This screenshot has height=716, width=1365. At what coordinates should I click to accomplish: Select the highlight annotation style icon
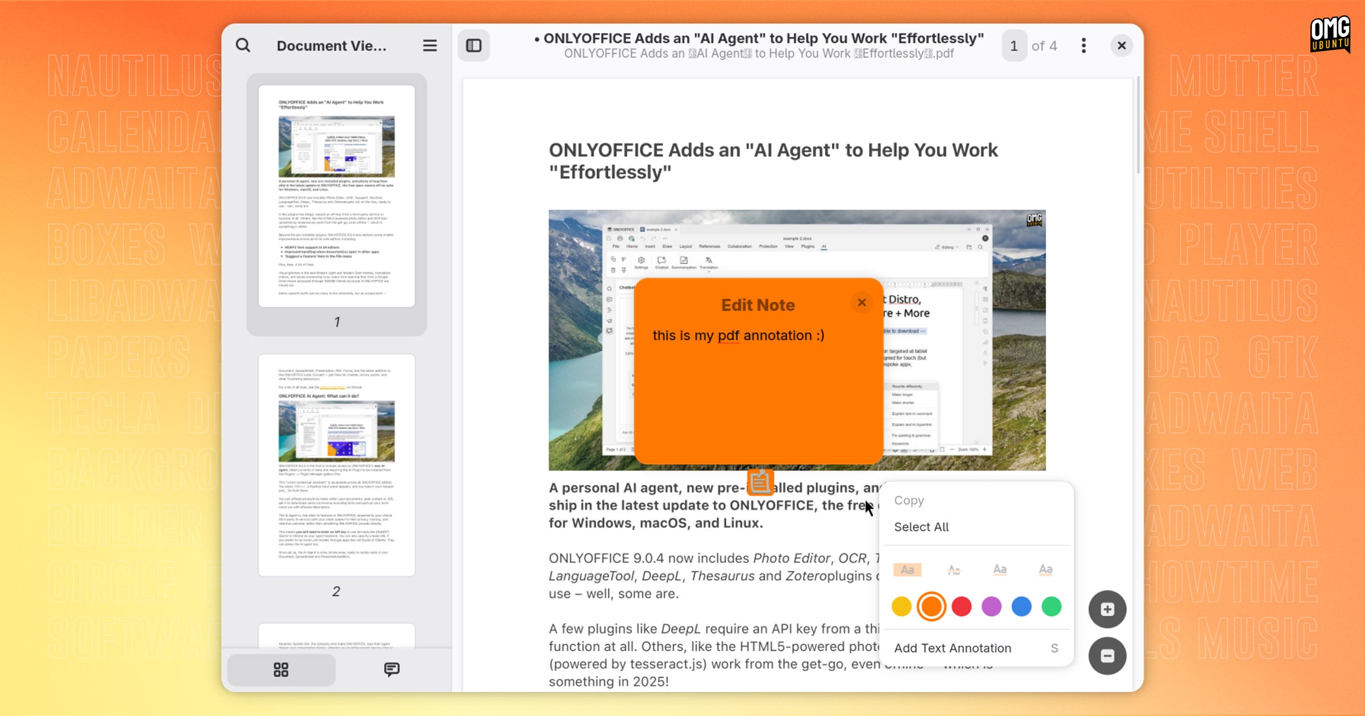click(x=907, y=569)
